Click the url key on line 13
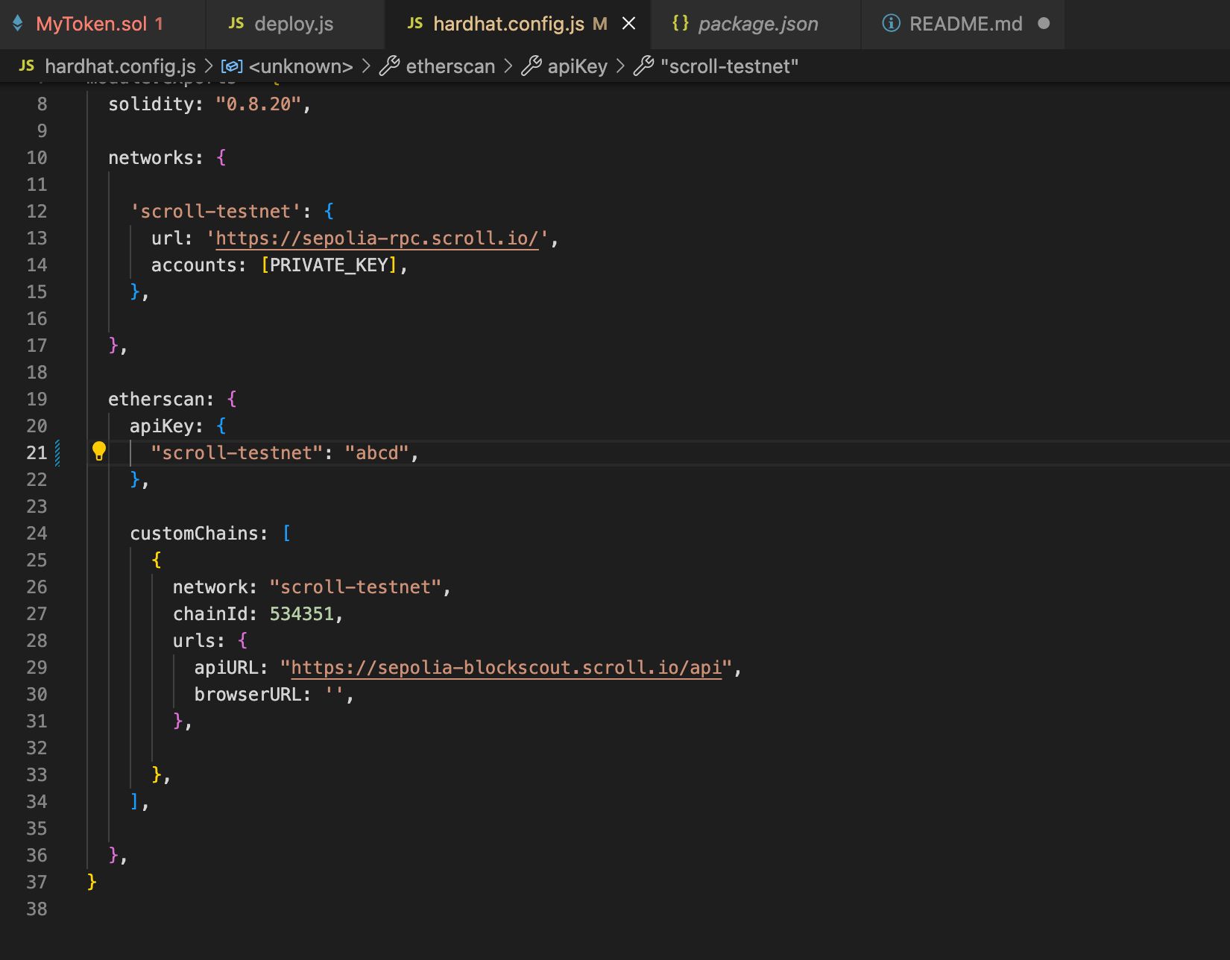 167,239
